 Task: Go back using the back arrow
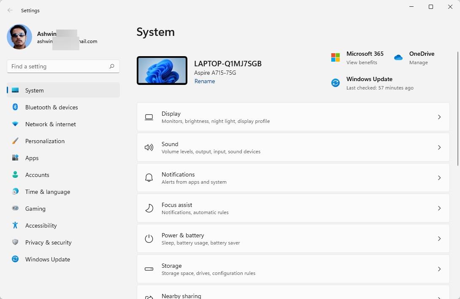(x=10, y=10)
